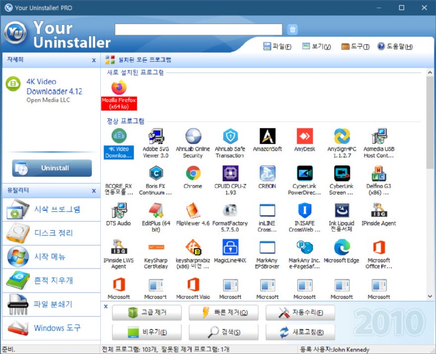
Task: Click the 자동수리(F) button
Action: click(x=300, y=313)
